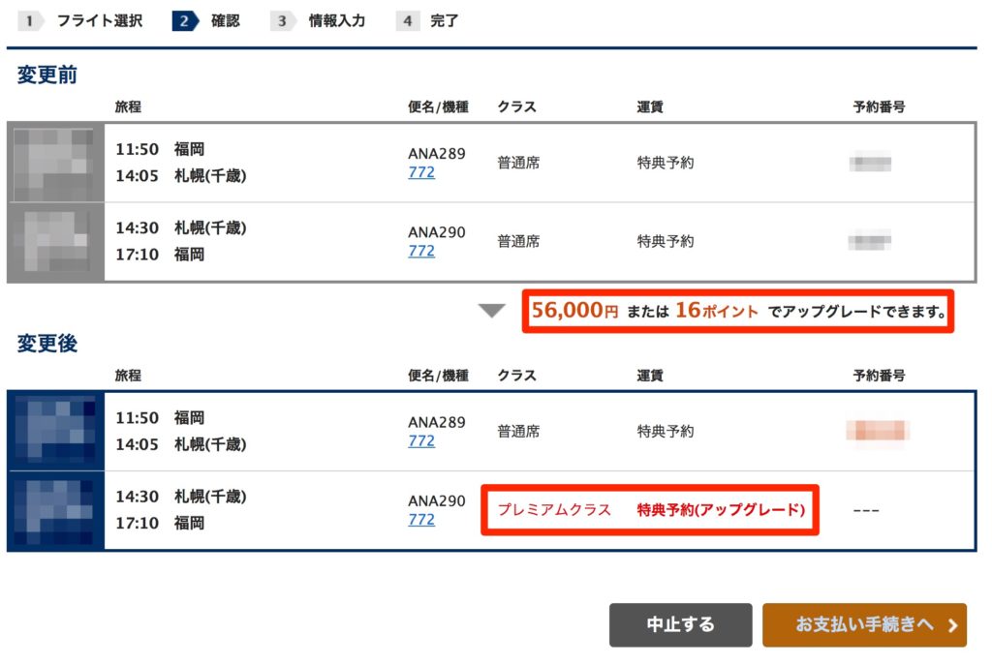Click the red プレミアムクラス upgrade class text

click(554, 510)
